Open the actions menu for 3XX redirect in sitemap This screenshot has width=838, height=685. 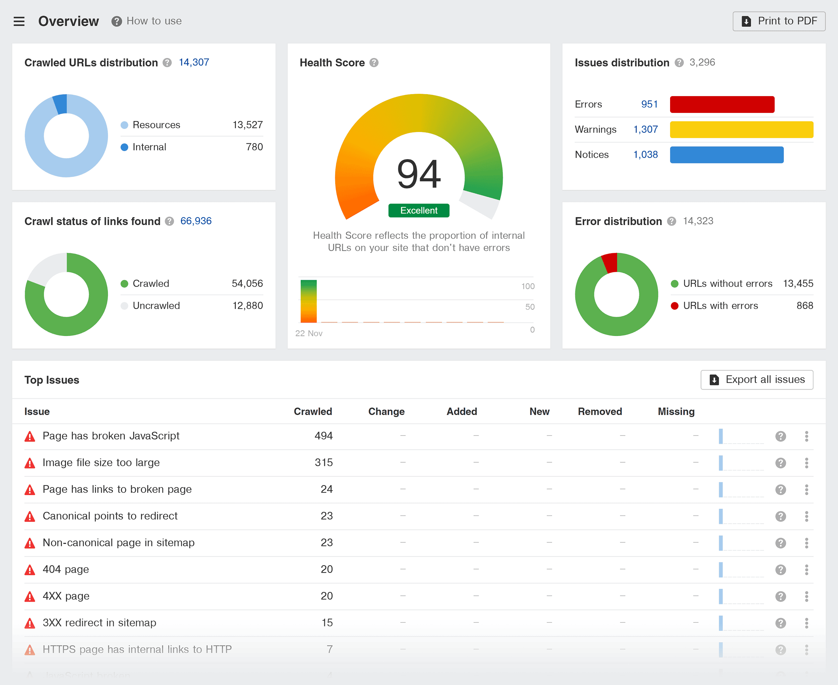(x=807, y=623)
